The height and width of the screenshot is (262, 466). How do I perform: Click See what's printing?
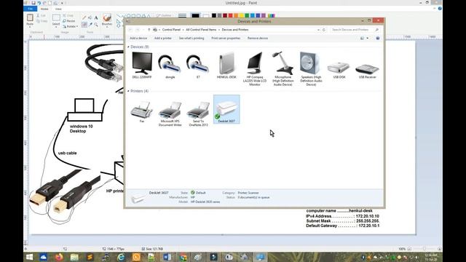pyautogui.click(x=191, y=38)
